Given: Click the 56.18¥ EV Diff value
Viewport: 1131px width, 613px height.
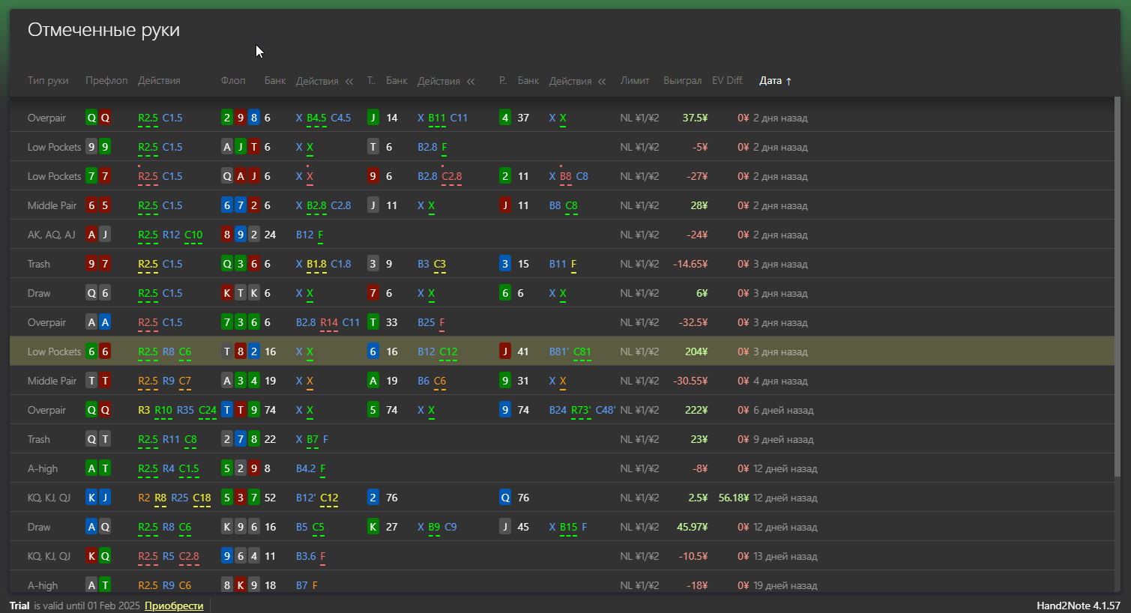Looking at the screenshot, I should click(734, 498).
